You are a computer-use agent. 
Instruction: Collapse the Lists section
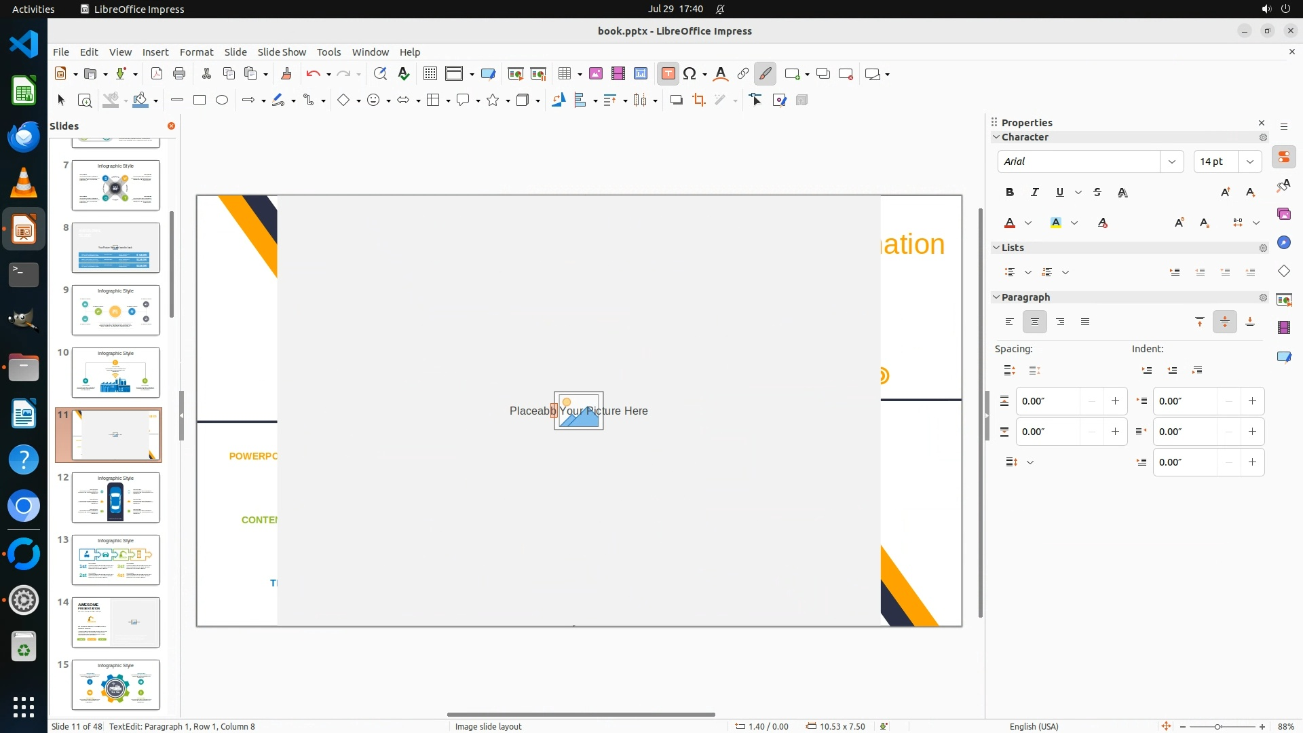pos(996,248)
